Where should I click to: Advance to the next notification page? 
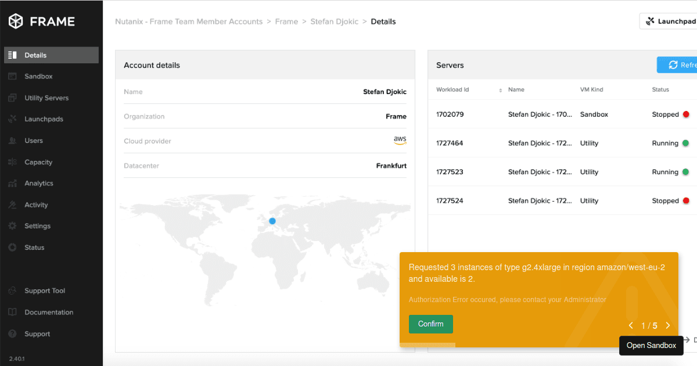pos(667,325)
